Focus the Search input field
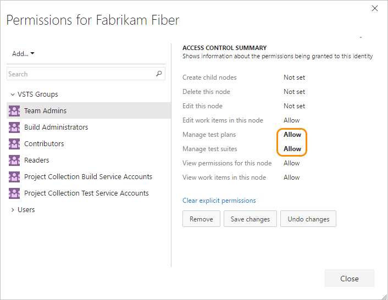This screenshot has height=300, width=388. click(86, 74)
